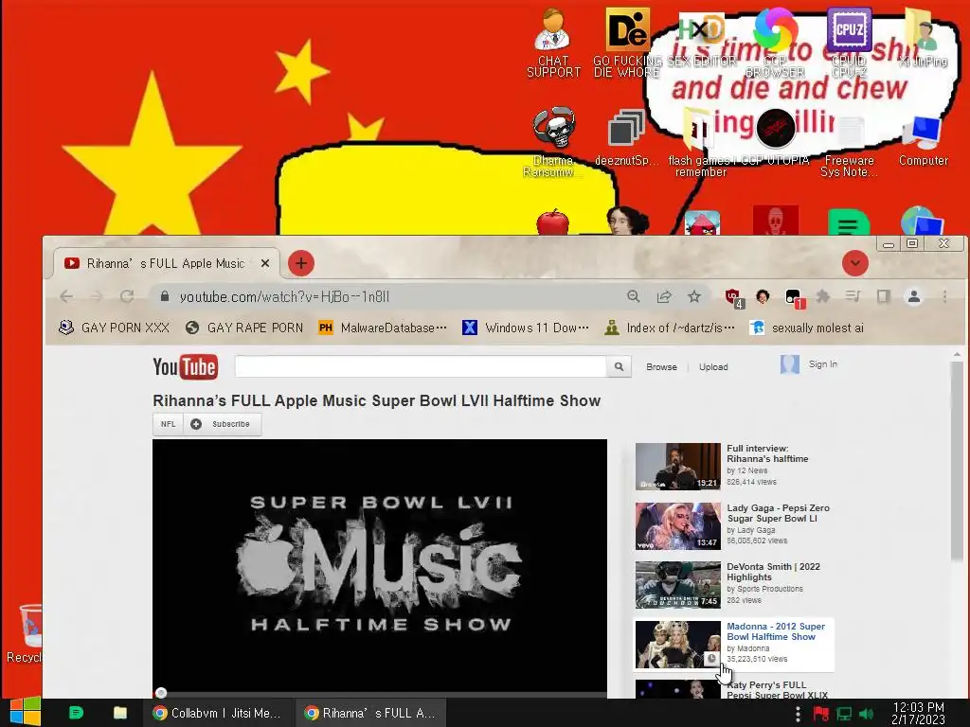Open File Explorer from the taskbar

[x=120, y=713]
